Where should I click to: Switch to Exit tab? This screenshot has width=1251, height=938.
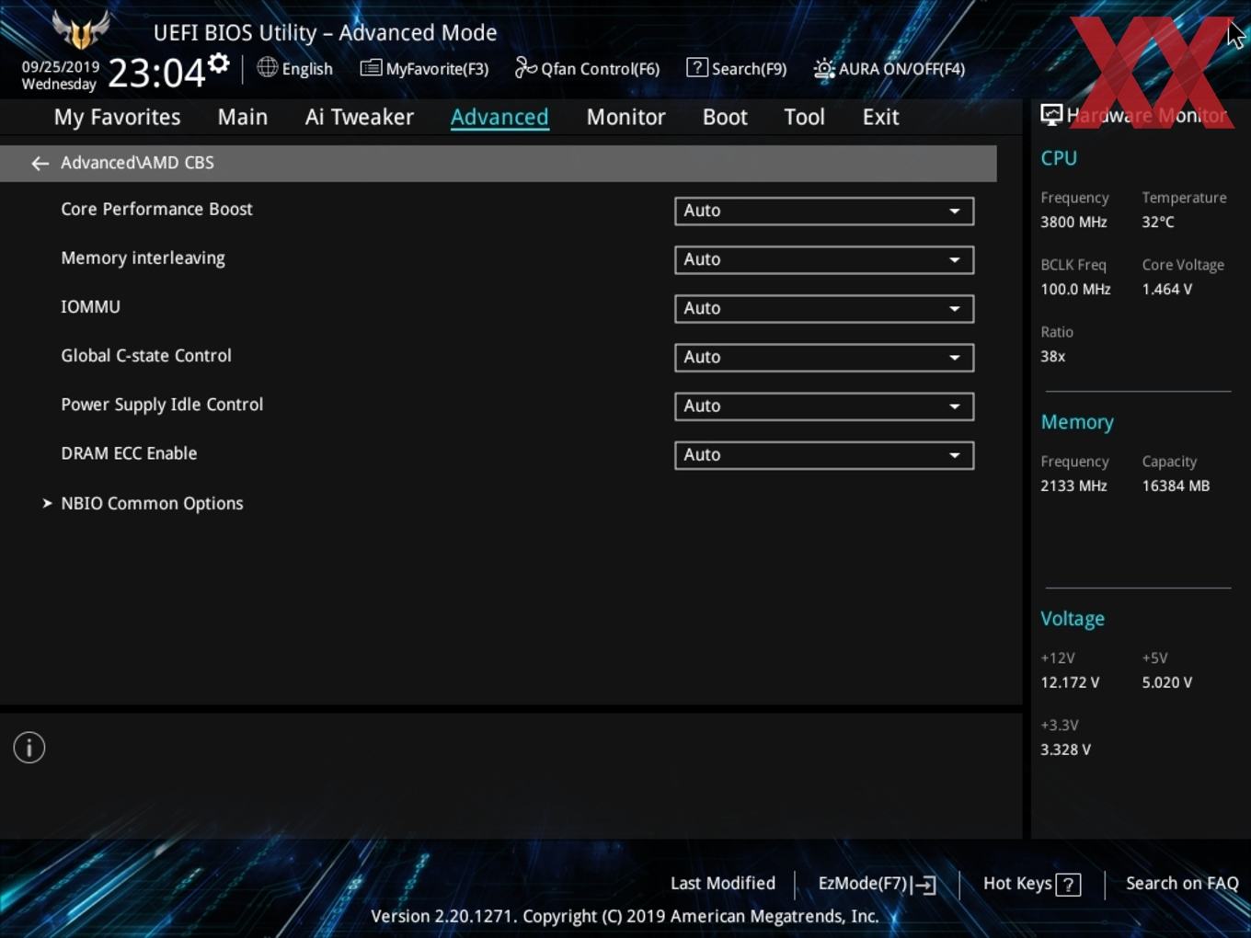pos(880,117)
